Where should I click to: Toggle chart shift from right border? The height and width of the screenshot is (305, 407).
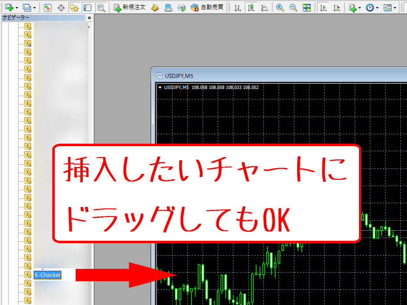coord(337,8)
